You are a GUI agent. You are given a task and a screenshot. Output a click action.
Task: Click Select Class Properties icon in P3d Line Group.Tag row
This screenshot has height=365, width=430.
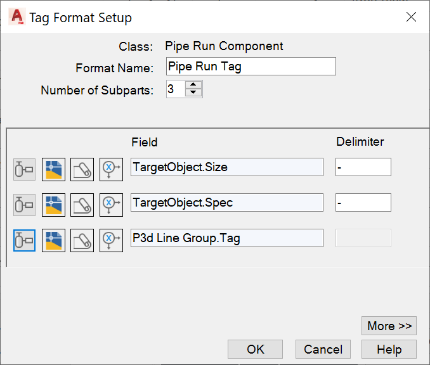(x=24, y=240)
